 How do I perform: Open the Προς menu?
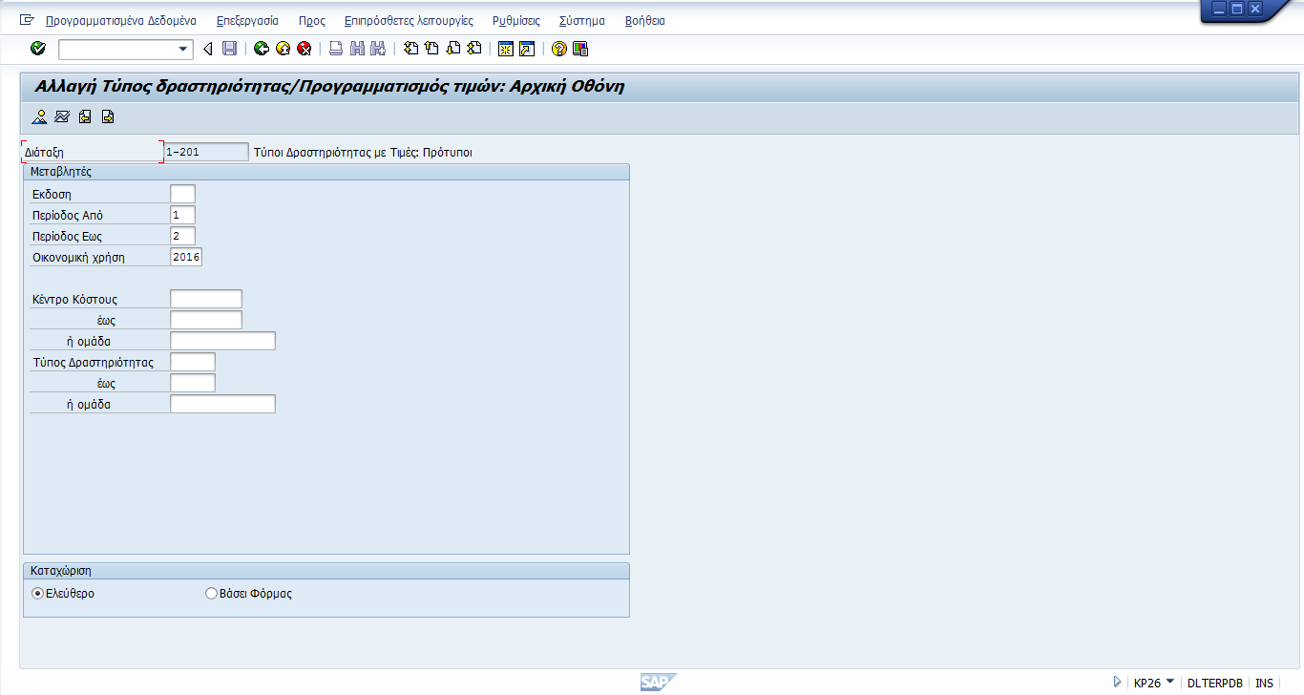click(311, 20)
